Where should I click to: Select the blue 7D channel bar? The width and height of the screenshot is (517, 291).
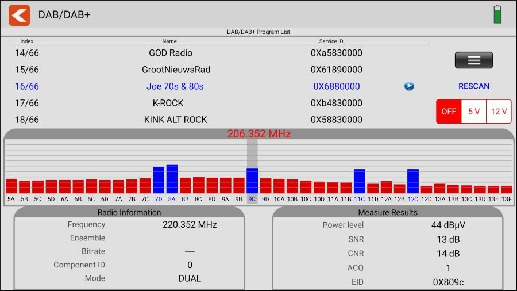[x=159, y=180]
